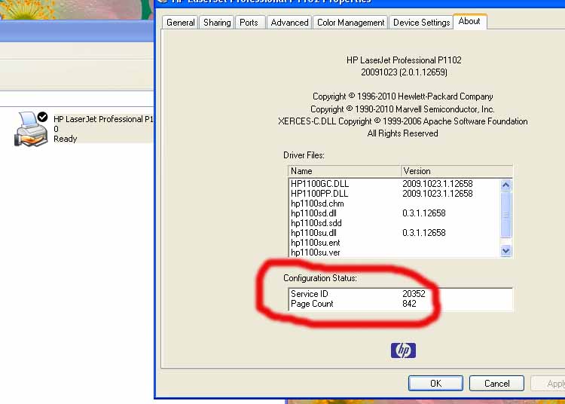The width and height of the screenshot is (565, 404).
Task: Click the Service ID row
Action: [x=400, y=294]
